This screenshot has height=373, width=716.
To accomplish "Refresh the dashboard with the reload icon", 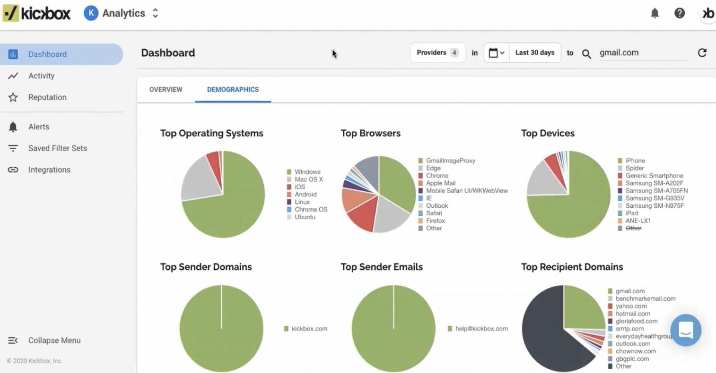I will click(x=702, y=53).
